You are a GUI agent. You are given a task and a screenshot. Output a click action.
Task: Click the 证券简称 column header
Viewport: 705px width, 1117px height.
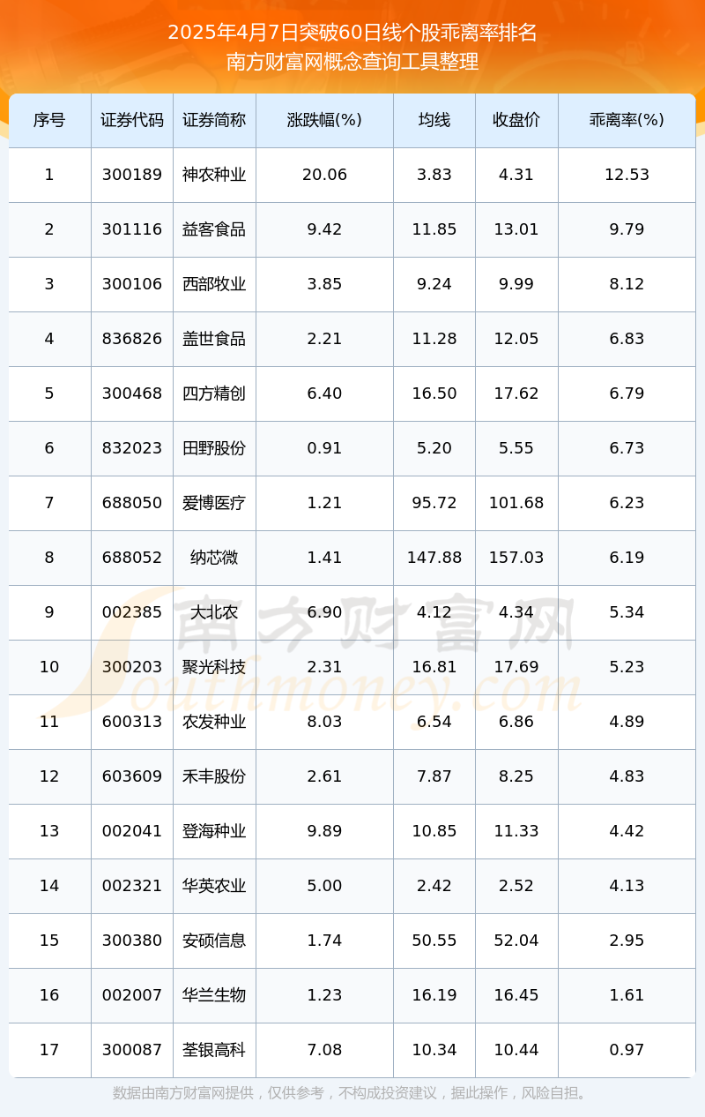(x=214, y=120)
